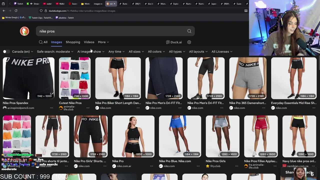Open the Canada (en) region dropdown

[22, 51]
